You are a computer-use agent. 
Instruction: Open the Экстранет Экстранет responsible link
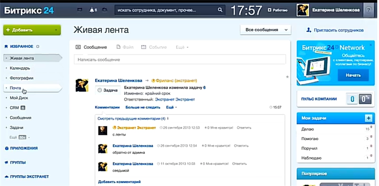click(x=175, y=99)
